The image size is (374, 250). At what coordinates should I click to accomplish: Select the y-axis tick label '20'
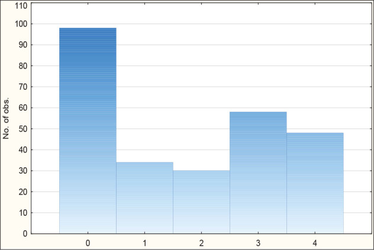tap(23, 191)
